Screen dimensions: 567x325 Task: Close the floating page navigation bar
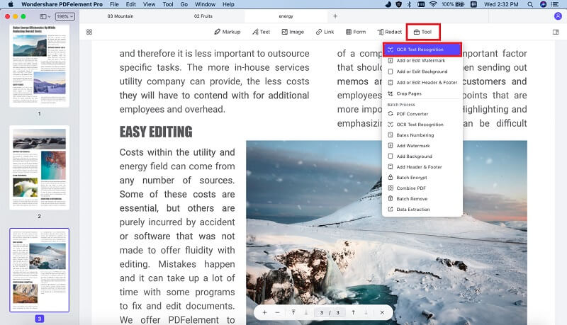tap(382, 313)
